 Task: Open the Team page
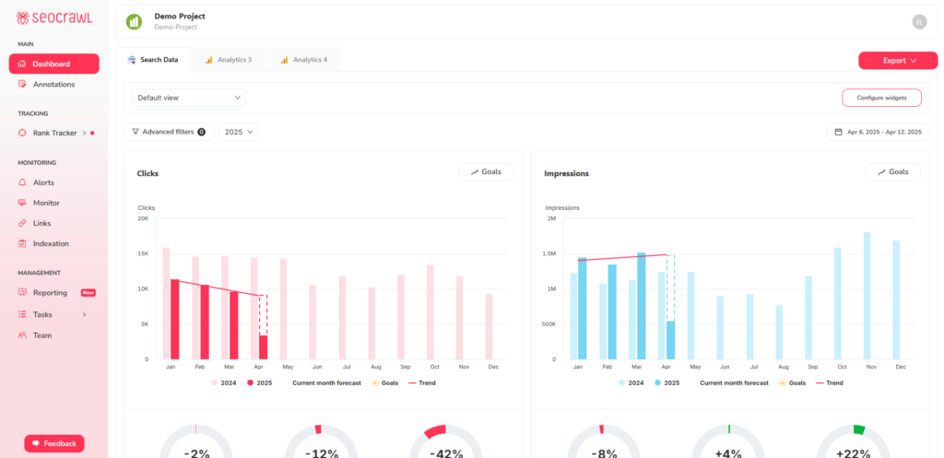coord(42,335)
